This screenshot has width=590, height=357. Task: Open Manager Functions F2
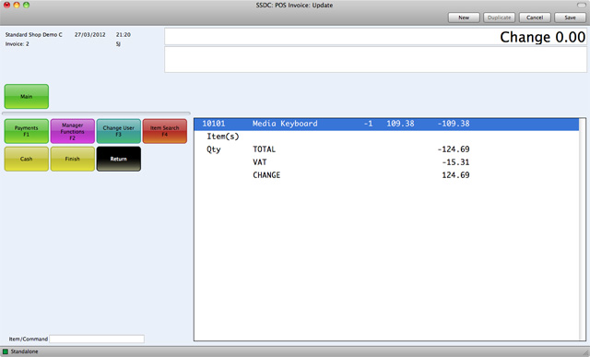73,131
